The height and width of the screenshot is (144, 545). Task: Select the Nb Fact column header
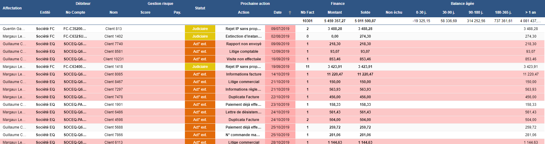coord(307,12)
